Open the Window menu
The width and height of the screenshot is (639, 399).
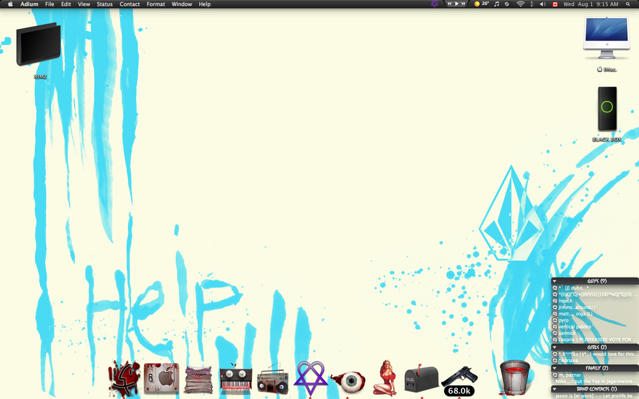point(182,4)
